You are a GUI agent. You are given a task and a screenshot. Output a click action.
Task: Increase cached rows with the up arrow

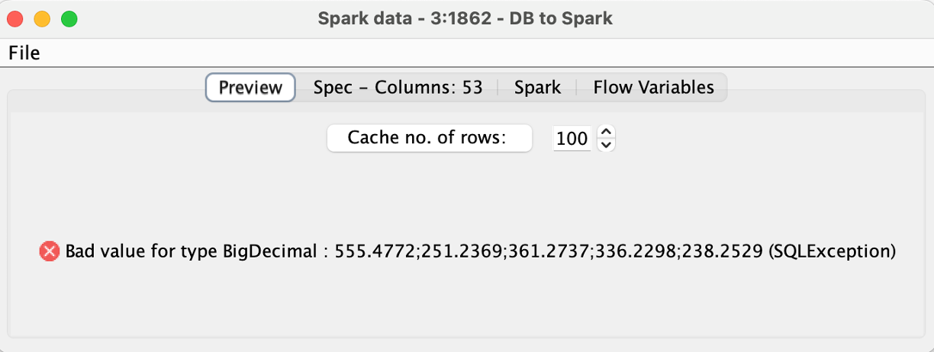(x=607, y=133)
